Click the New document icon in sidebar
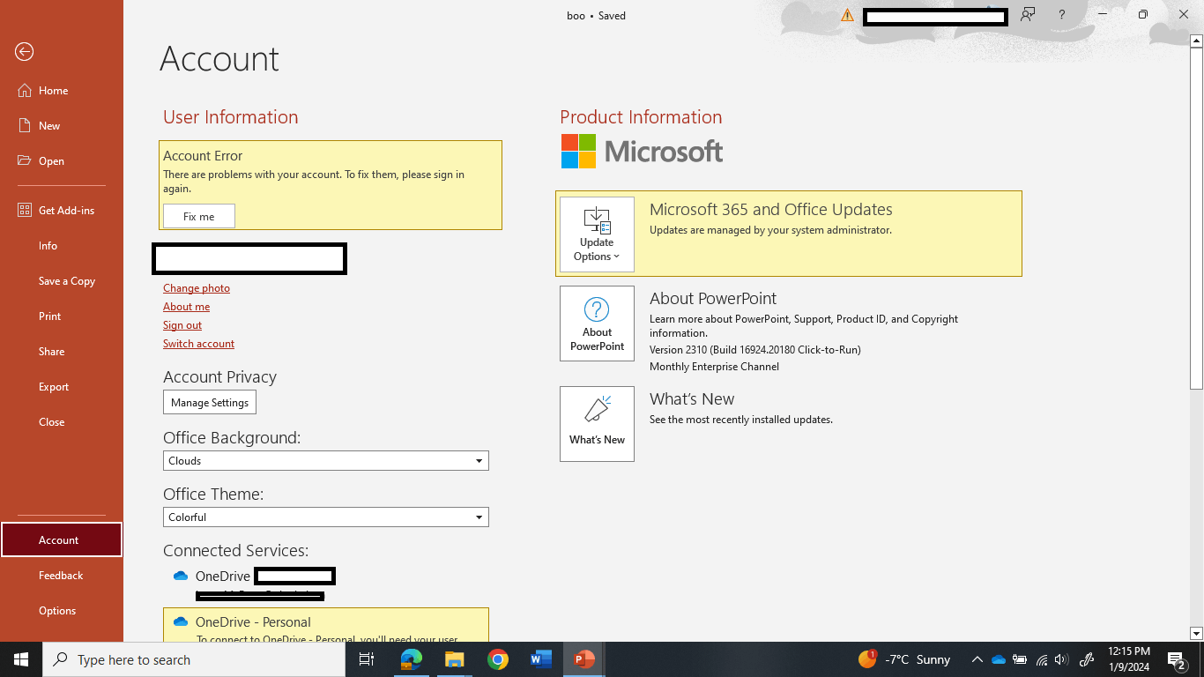 [x=24, y=126]
